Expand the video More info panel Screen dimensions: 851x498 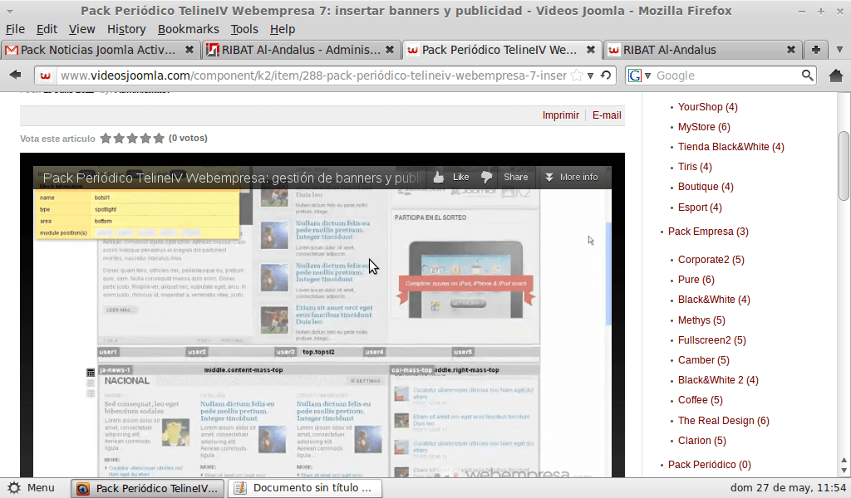pyautogui.click(x=572, y=177)
